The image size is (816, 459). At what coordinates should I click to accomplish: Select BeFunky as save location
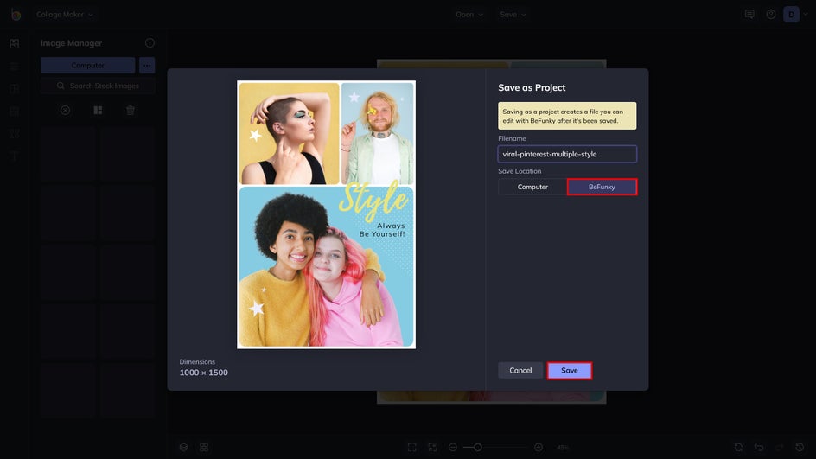[x=602, y=187]
